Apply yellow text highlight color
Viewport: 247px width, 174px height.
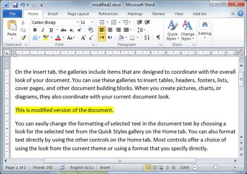(x=46, y=37)
